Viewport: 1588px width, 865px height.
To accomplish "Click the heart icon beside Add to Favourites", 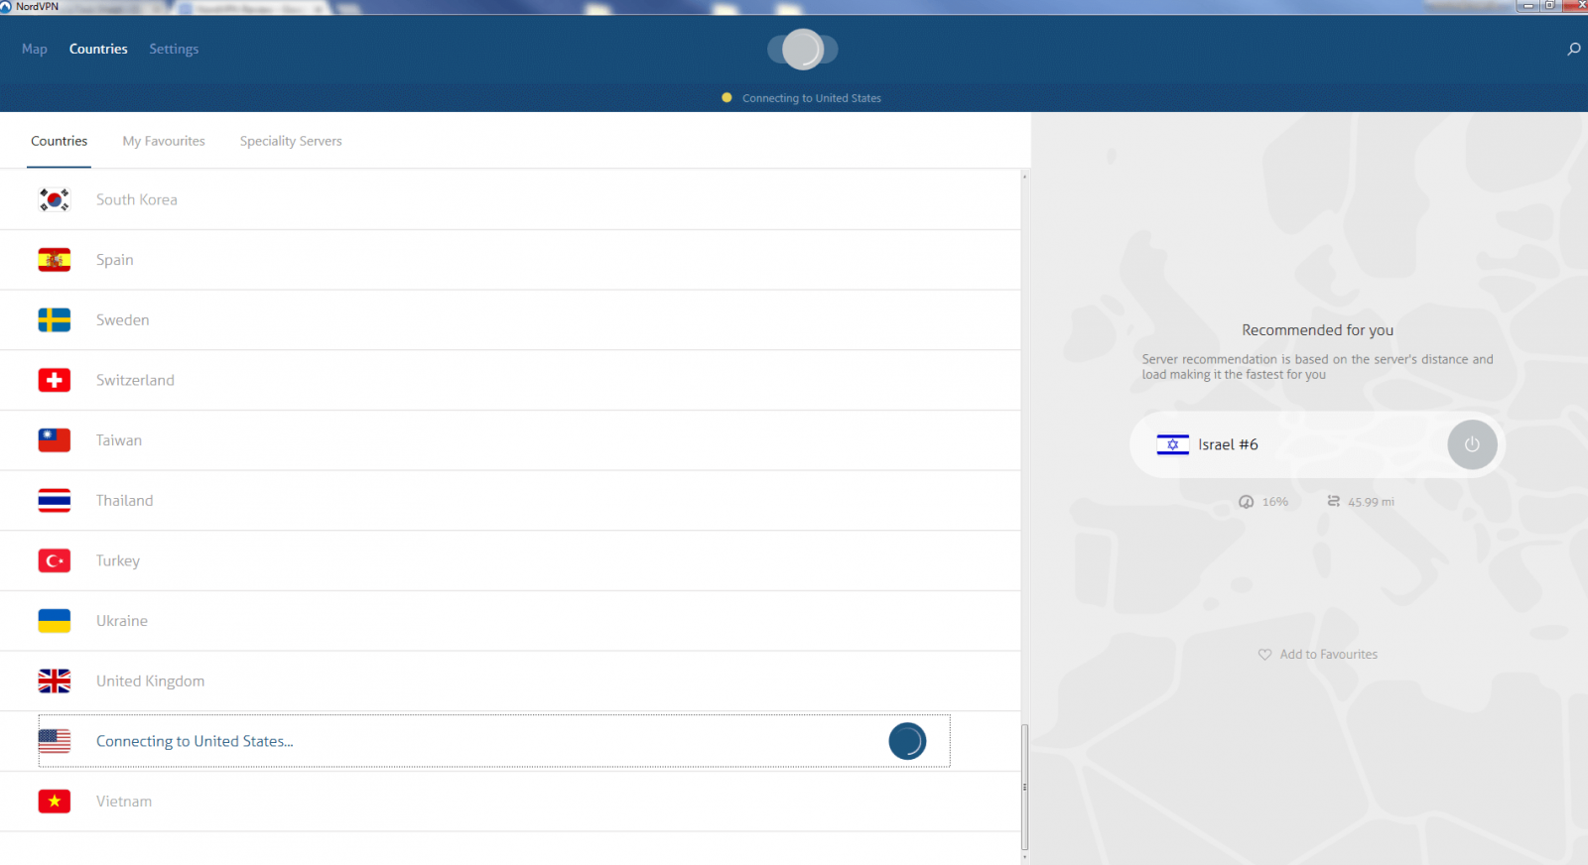I will click(x=1264, y=655).
